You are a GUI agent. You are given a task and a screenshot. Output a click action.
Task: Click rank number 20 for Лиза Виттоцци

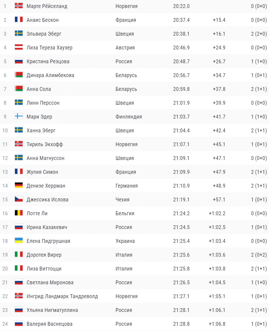(5, 269)
